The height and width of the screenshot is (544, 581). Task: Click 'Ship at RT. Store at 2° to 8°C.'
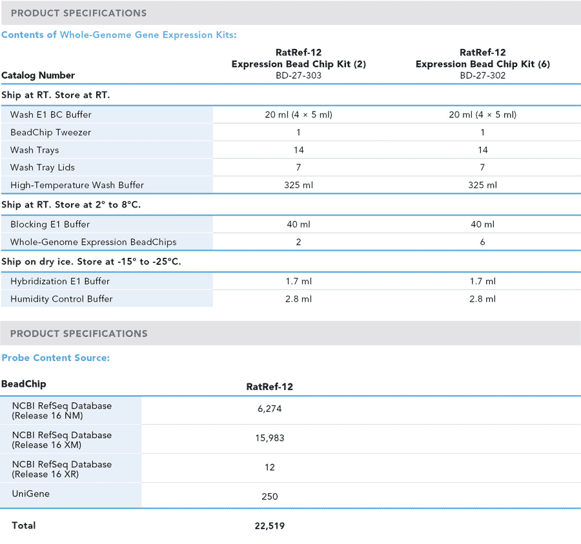71,205
